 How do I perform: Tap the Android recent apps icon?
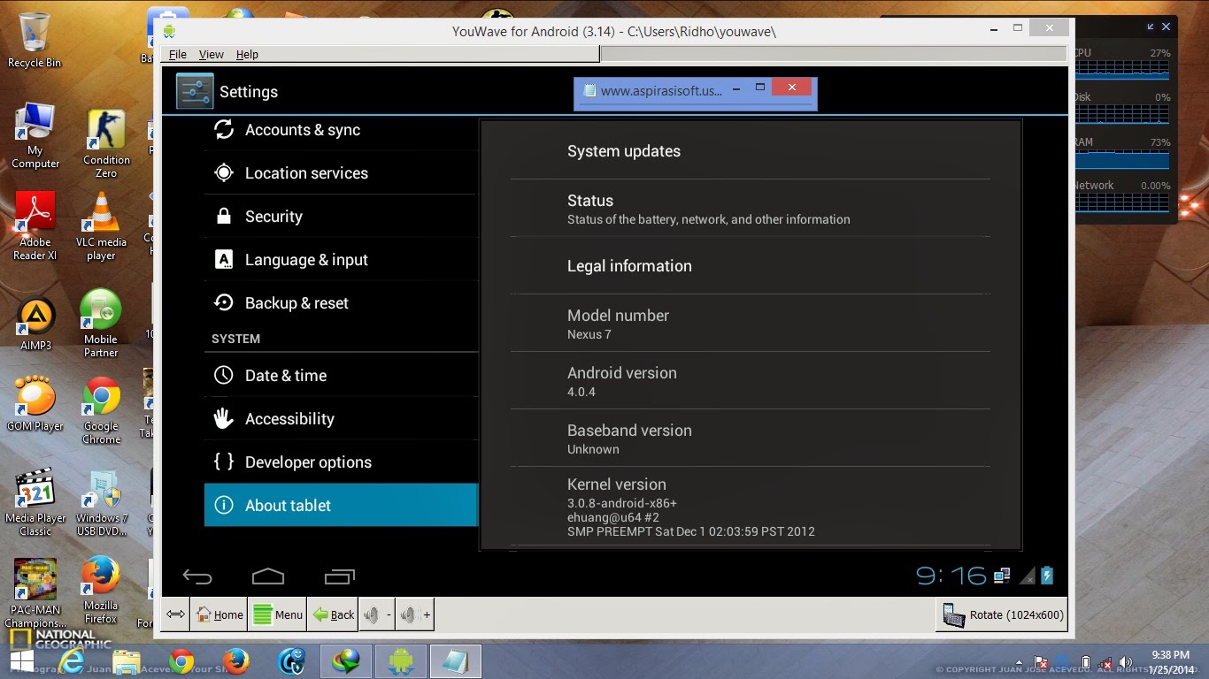pyautogui.click(x=339, y=577)
